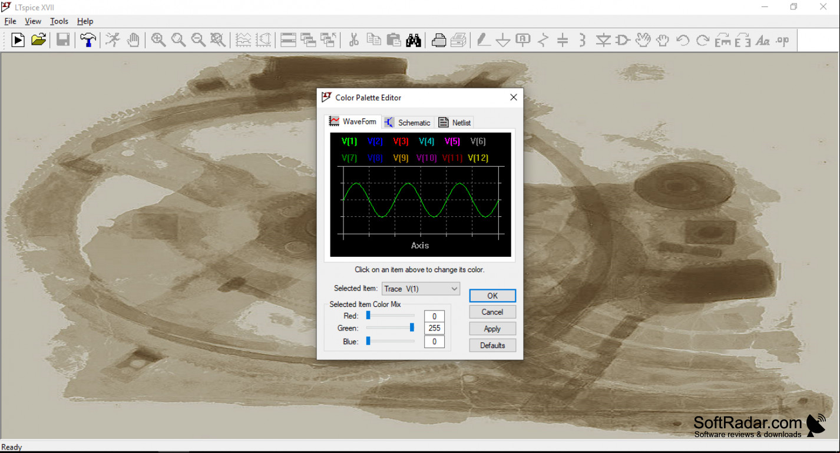Click the Save floppy disk icon

point(63,40)
